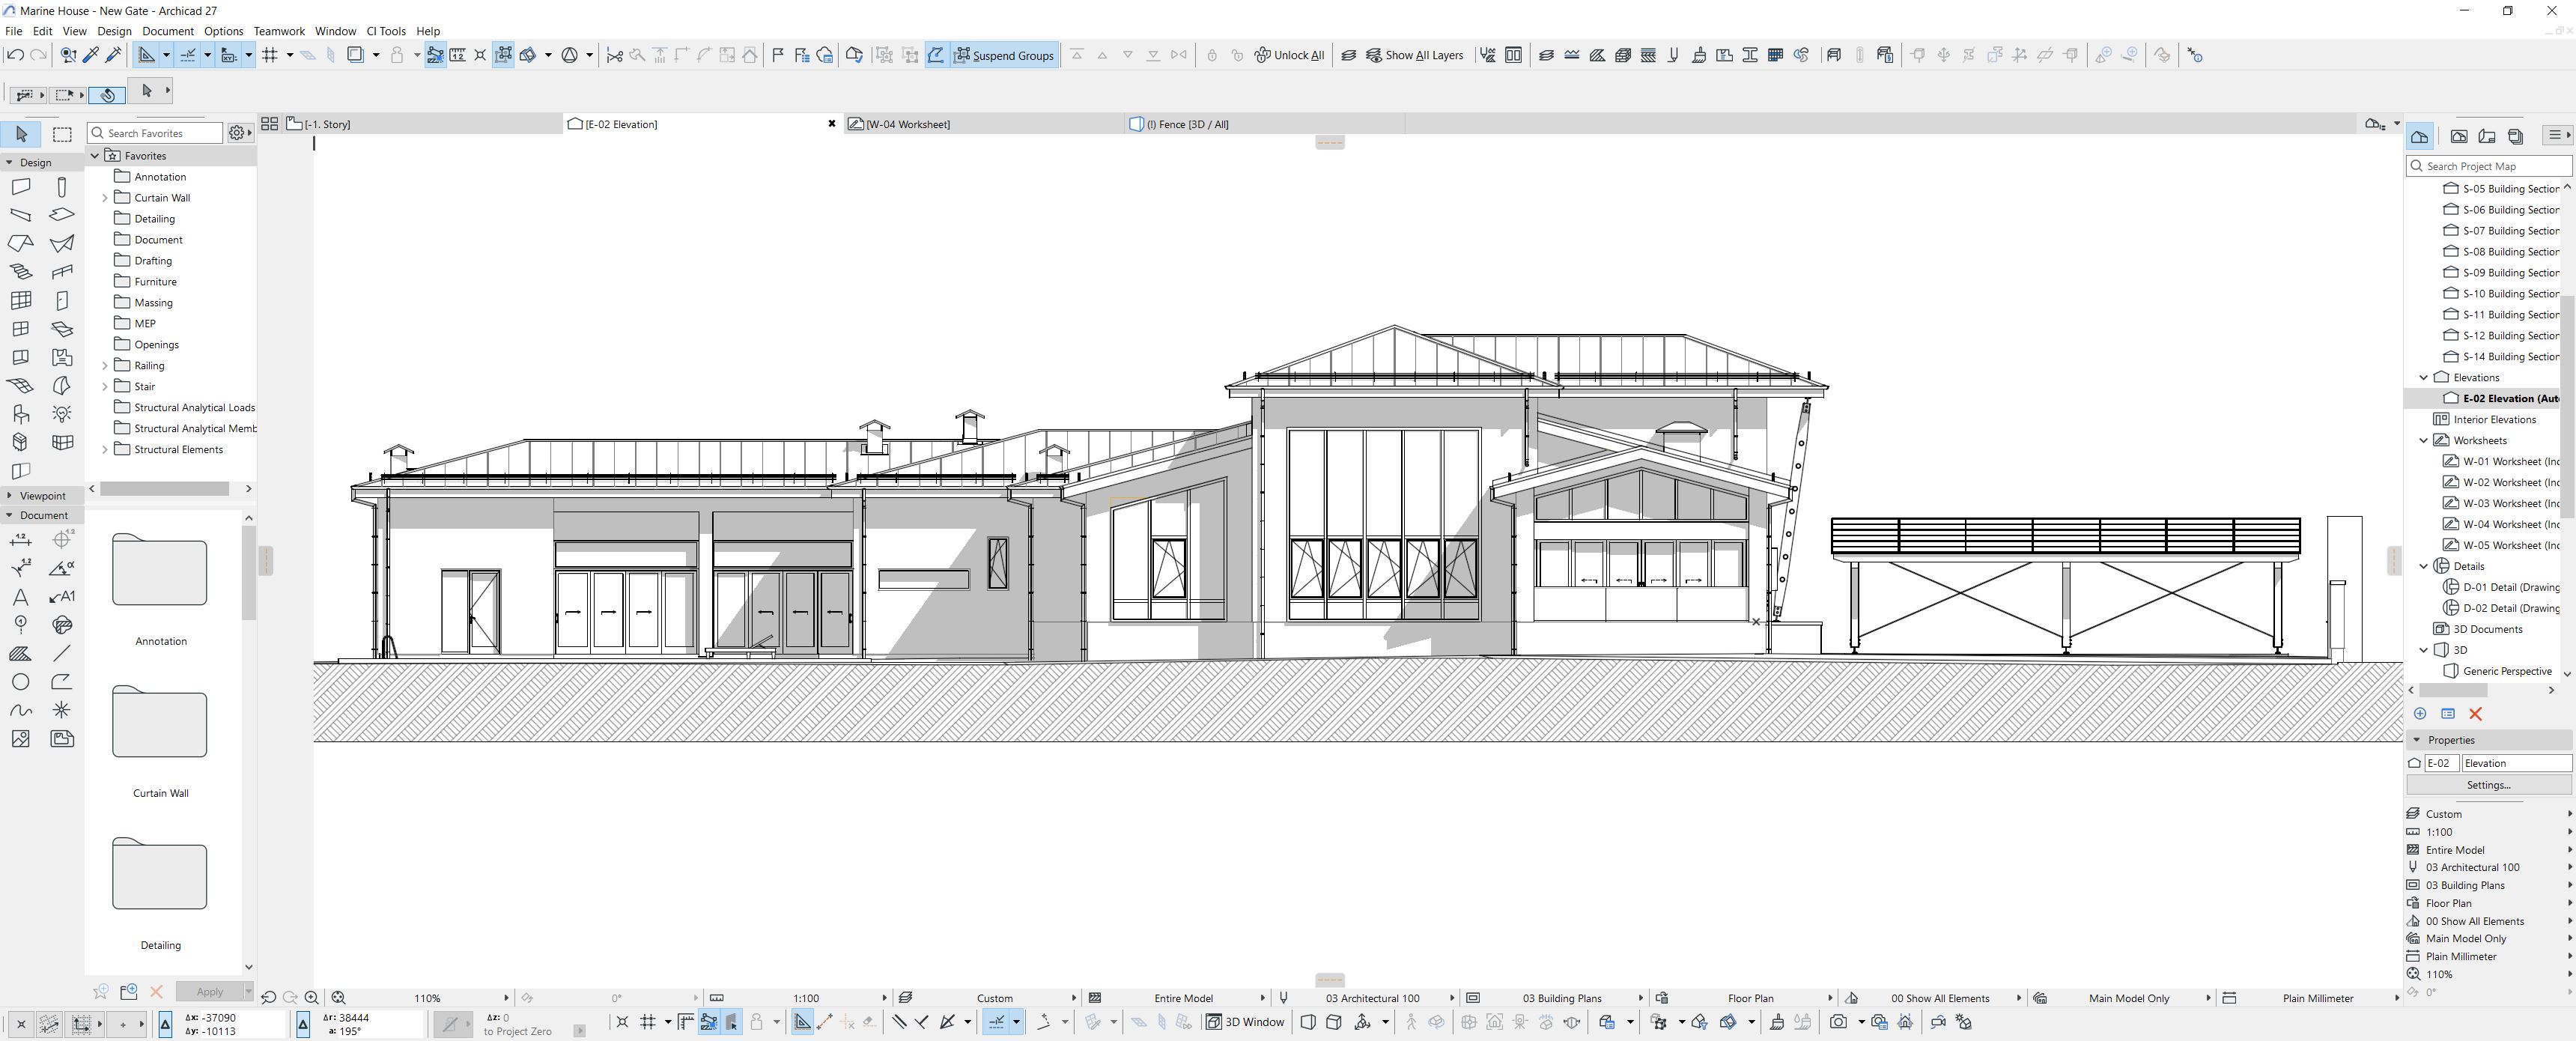Click the Unlock All toolbar button
The image size is (2576, 1041).
click(x=1290, y=55)
